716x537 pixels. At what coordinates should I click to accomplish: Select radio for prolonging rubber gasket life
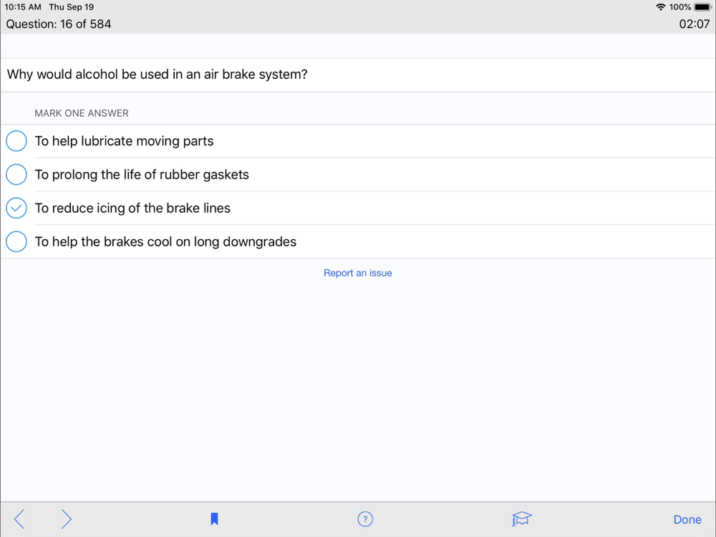(16, 175)
